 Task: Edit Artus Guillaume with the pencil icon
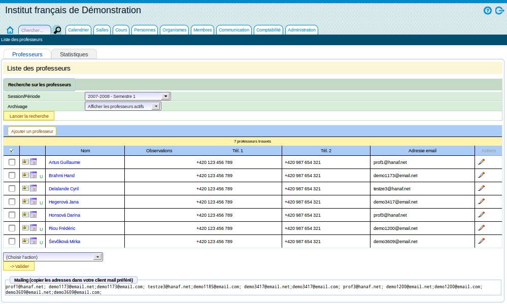pos(482,162)
